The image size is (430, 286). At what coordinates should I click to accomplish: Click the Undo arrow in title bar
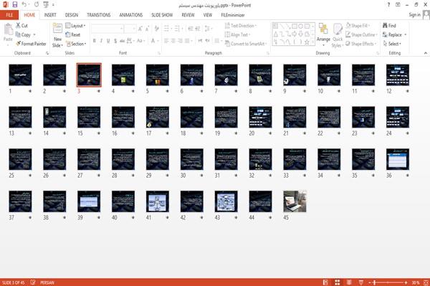click(x=24, y=5)
